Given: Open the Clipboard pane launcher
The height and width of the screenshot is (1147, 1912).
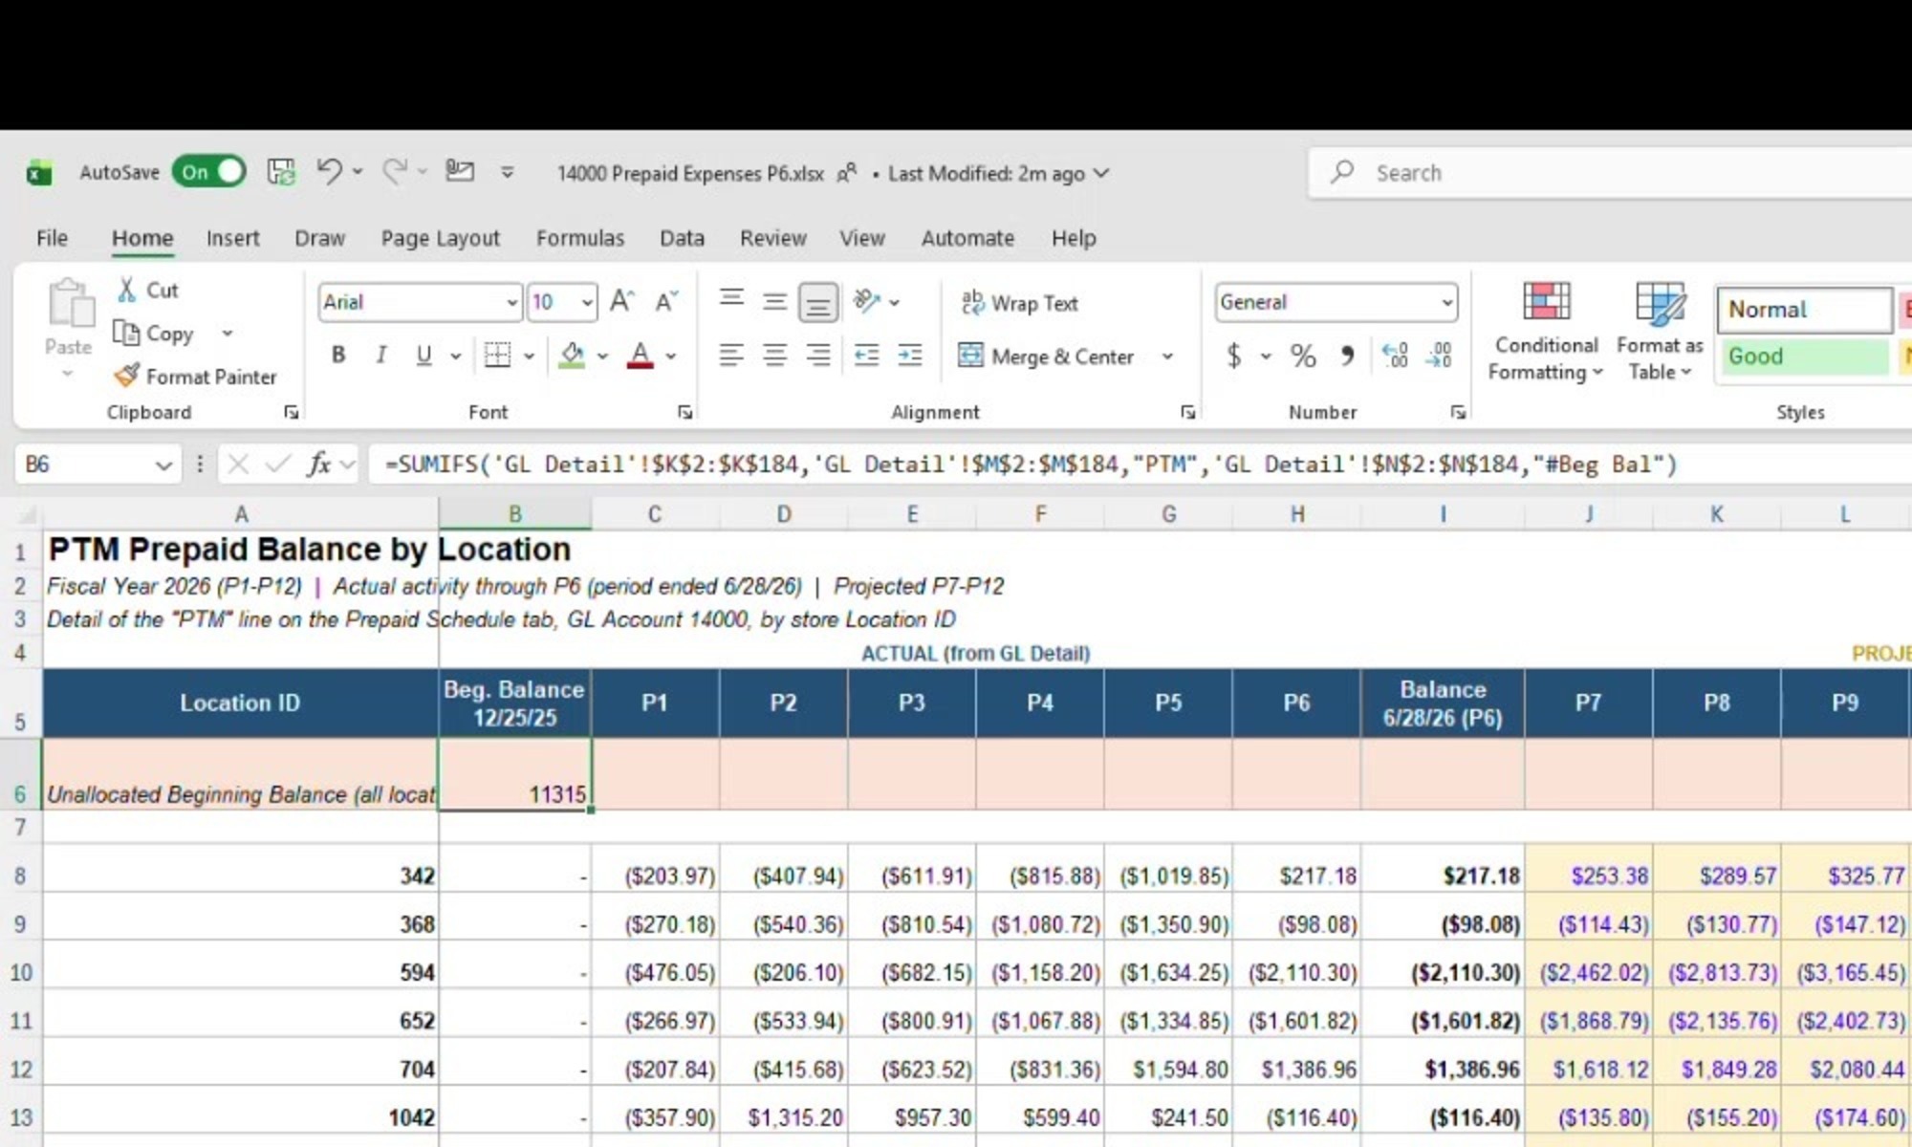Looking at the screenshot, I should pyautogui.click(x=291, y=412).
